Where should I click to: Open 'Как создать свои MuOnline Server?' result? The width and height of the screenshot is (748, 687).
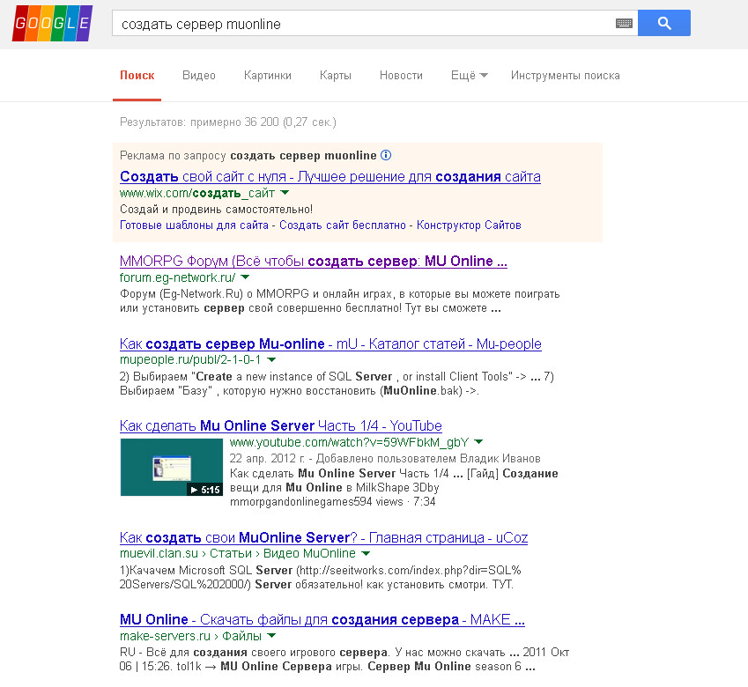[x=324, y=538]
